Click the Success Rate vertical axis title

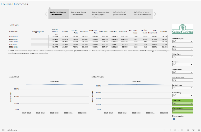click(11, 97)
